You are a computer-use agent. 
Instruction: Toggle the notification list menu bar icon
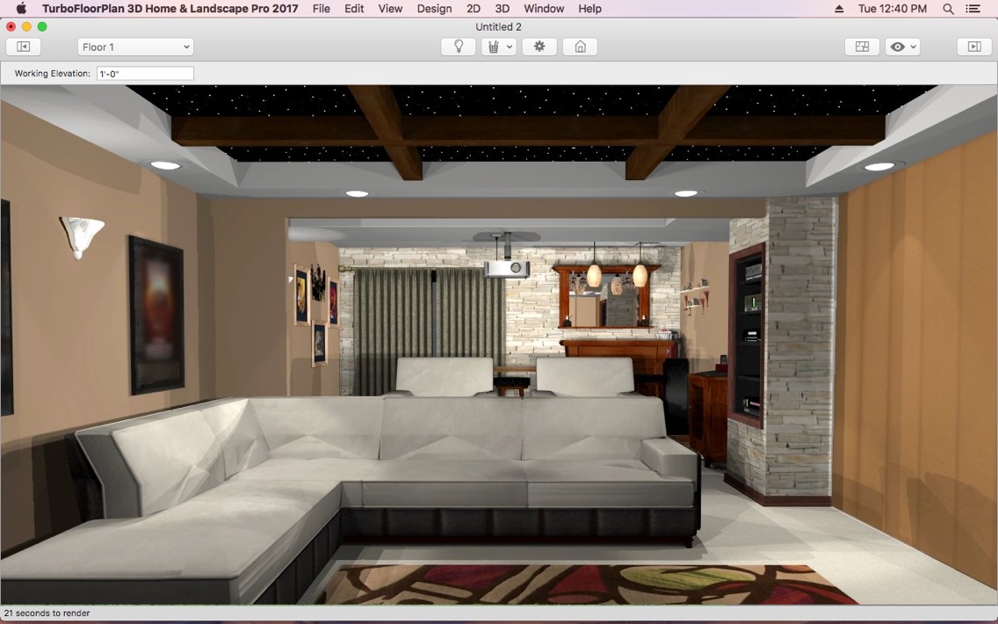tap(973, 9)
